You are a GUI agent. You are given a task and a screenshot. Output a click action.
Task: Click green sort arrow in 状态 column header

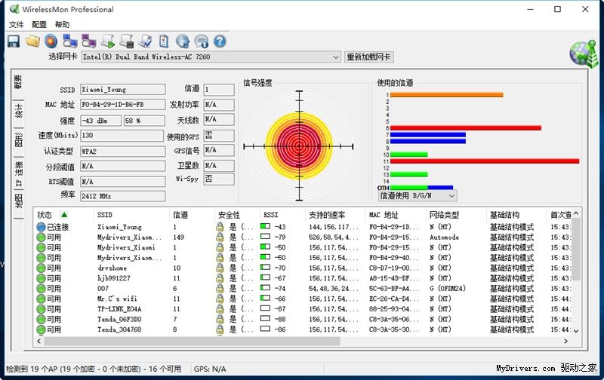[64, 215]
